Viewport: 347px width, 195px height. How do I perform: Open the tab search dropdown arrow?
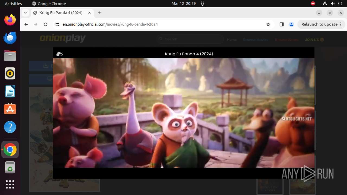point(25,13)
